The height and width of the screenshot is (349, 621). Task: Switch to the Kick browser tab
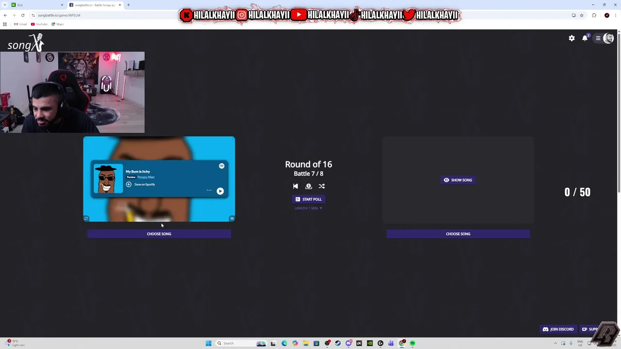point(36,5)
